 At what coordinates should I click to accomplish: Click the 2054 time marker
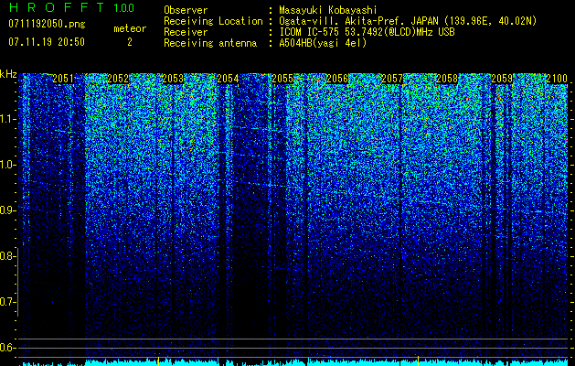[228, 79]
